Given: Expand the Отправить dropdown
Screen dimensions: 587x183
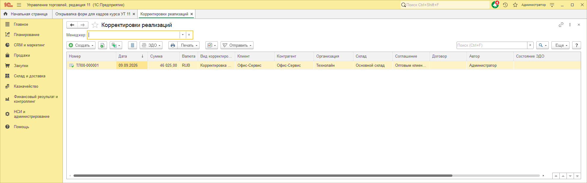Looking at the screenshot, I should point(237,45).
